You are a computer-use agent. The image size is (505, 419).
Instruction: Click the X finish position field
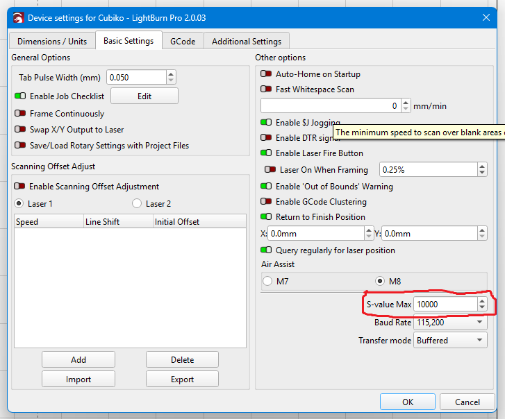[316, 234]
